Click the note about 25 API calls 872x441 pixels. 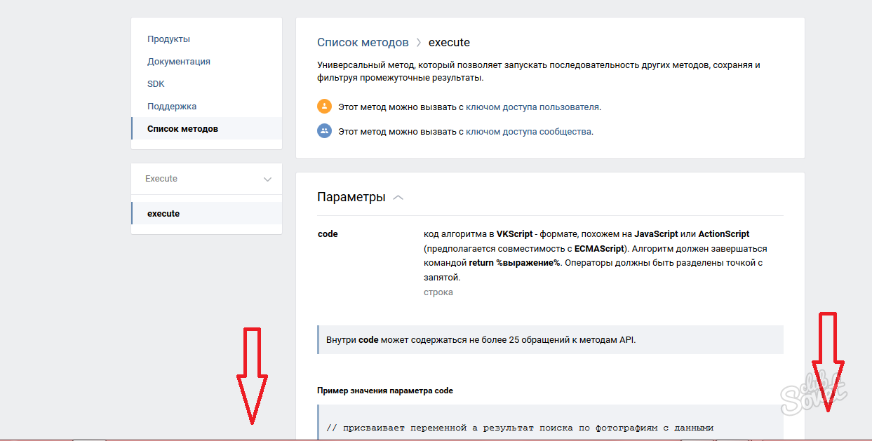coord(550,340)
